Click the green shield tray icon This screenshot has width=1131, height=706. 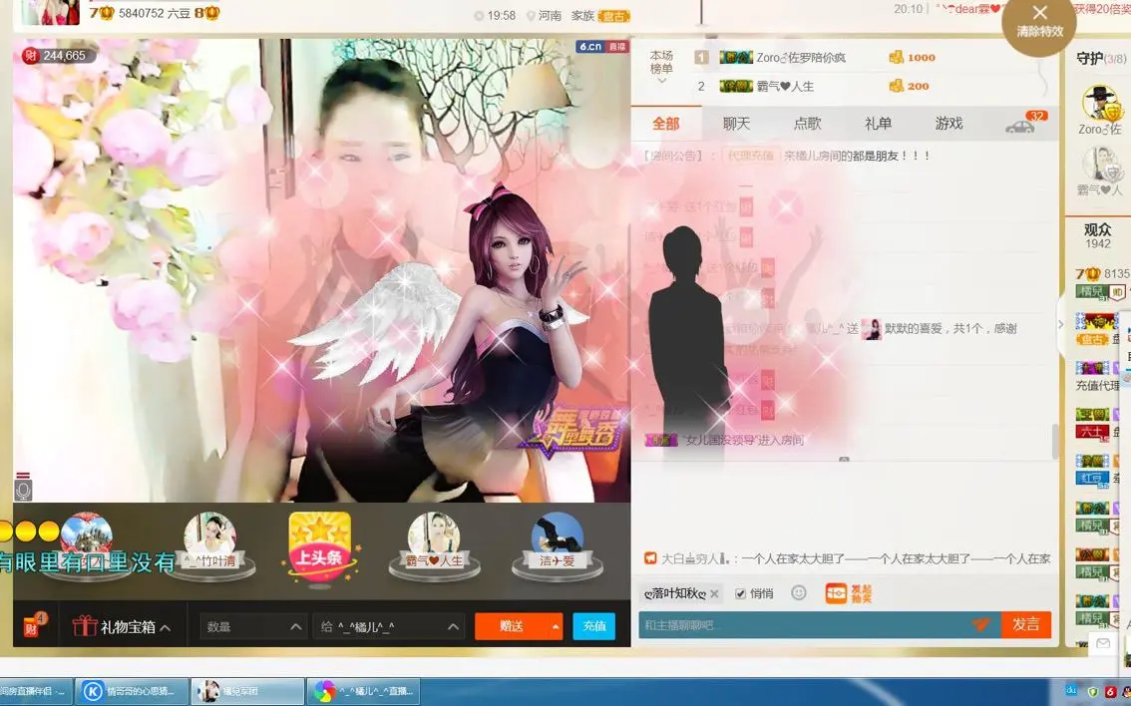(1092, 692)
